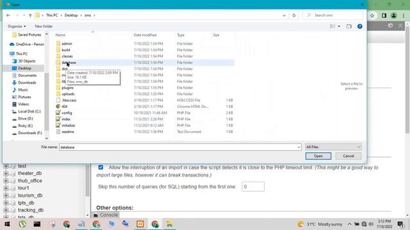Expand the theater_db database tree node
Viewport: 410px width, 230px height.
[x=6, y=173]
